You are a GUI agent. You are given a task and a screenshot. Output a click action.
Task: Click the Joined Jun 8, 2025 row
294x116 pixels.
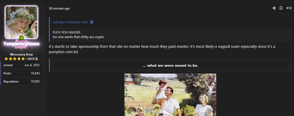point(22,65)
